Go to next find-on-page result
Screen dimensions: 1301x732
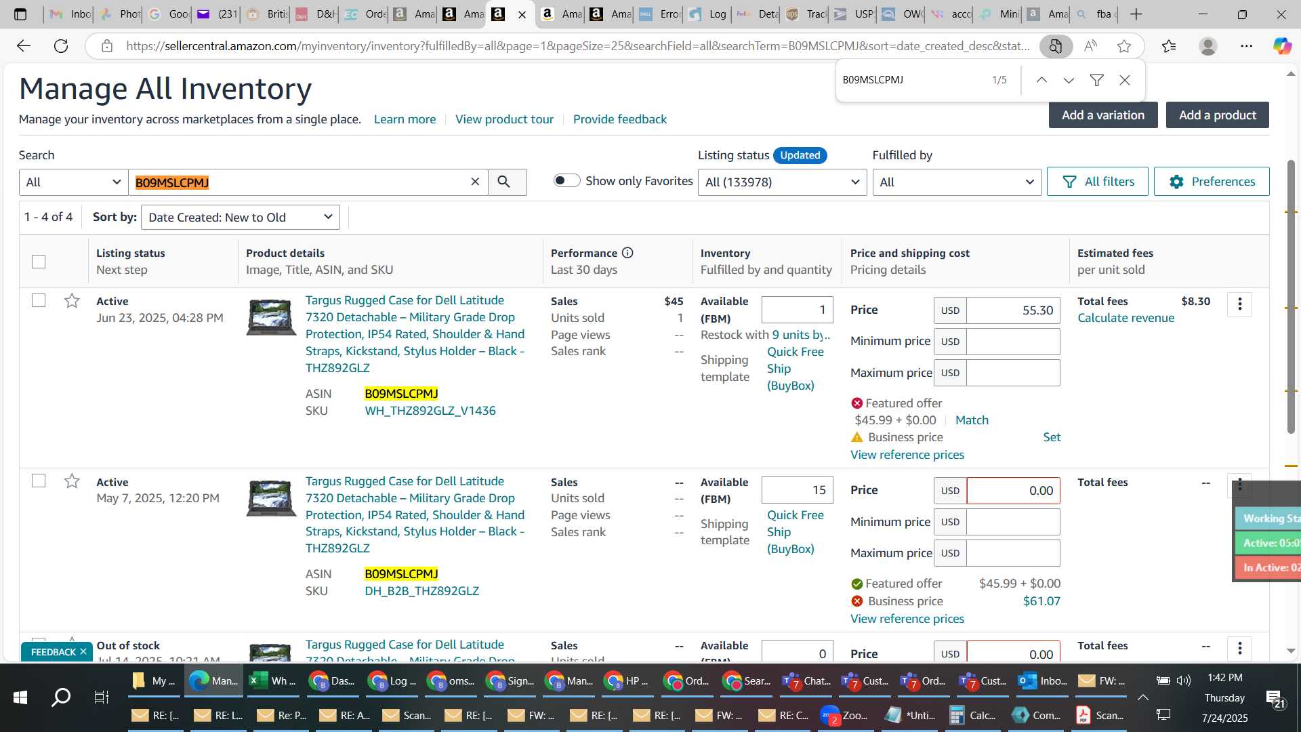coord(1069,80)
